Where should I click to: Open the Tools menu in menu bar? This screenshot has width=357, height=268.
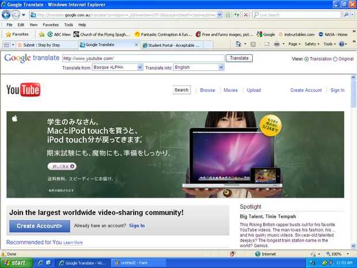point(69,25)
